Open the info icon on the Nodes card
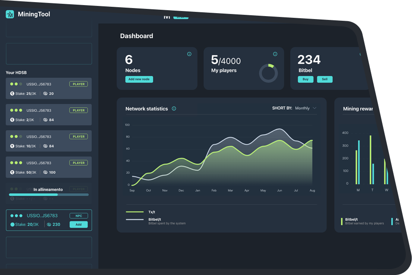The image size is (416, 275). (x=189, y=54)
